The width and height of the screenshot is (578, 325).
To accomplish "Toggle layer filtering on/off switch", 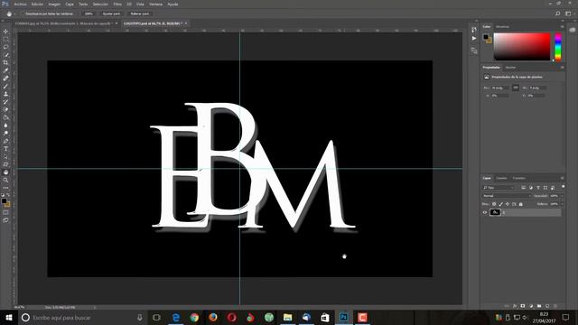I will coord(563,187).
